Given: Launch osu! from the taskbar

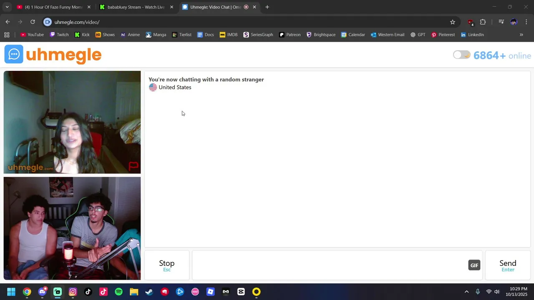Looking at the screenshot, I should [x=195, y=292].
